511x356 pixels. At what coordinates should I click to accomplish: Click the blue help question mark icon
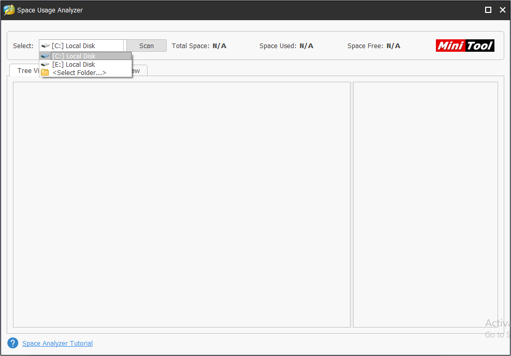pos(13,343)
